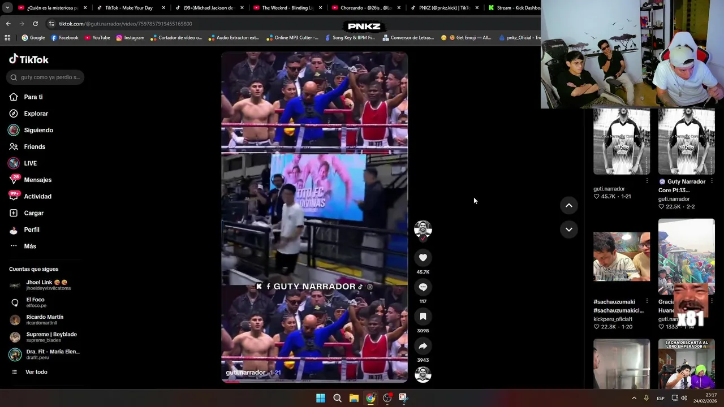Screen dimensions: 724x407
Task: Open the Windows Start menu
Action: pos(321,398)
